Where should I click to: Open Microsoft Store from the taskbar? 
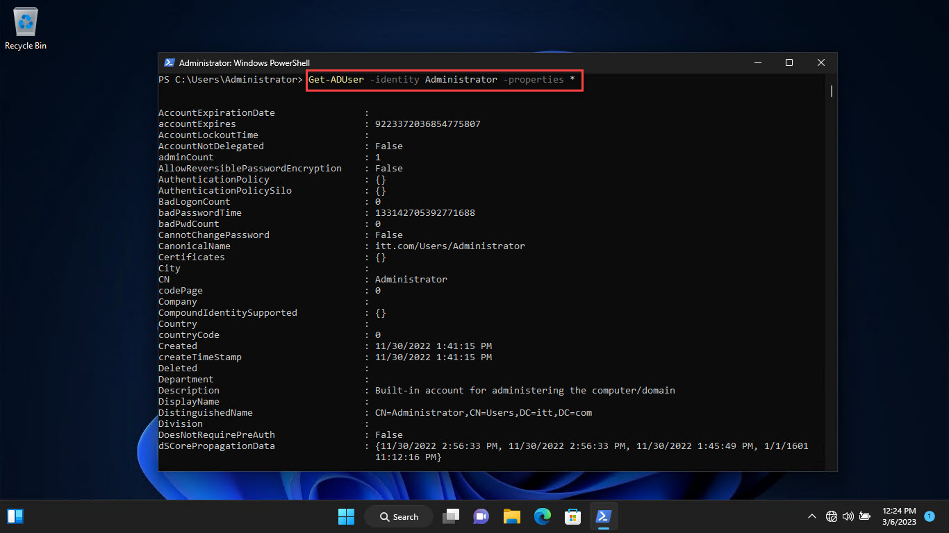pyautogui.click(x=572, y=516)
